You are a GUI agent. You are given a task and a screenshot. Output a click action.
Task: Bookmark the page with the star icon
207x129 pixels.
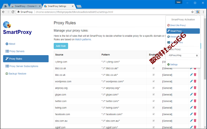pos(192,12)
